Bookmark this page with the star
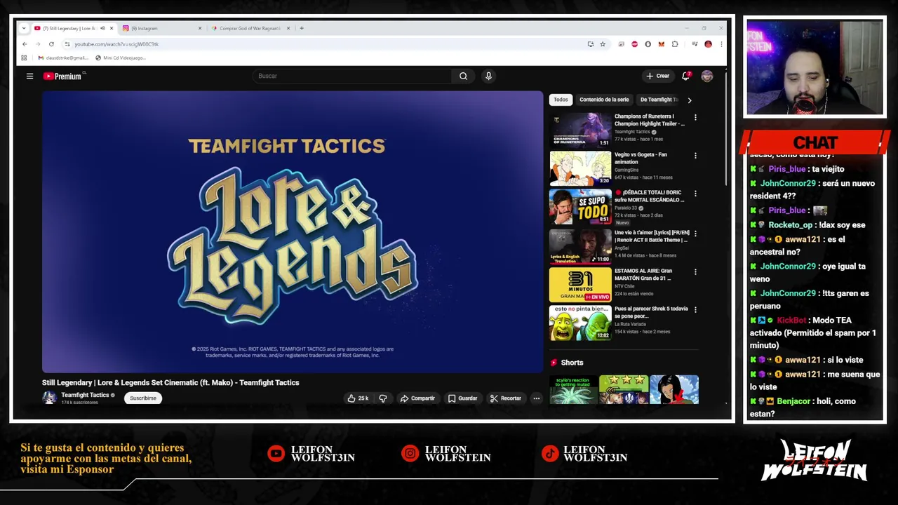The image size is (898, 505). coord(602,44)
